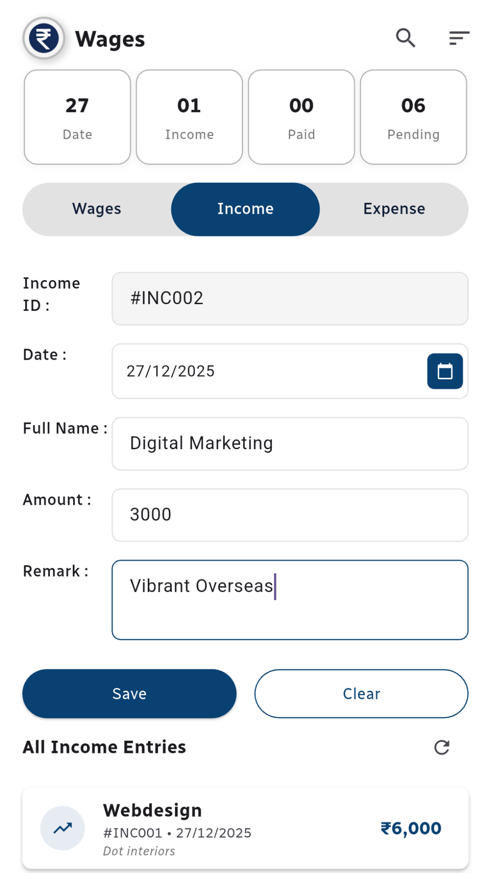Image resolution: width=491 pixels, height=873 pixels.
Task: Tap the trending arrow icon on Webdesign
Action: tap(63, 828)
